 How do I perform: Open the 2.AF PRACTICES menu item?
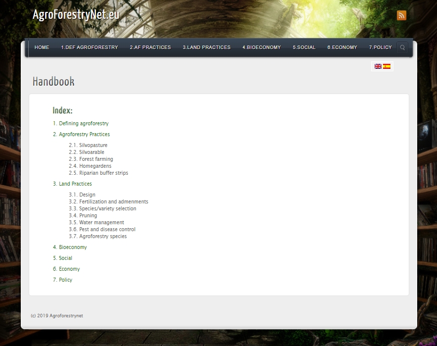pyautogui.click(x=150, y=48)
